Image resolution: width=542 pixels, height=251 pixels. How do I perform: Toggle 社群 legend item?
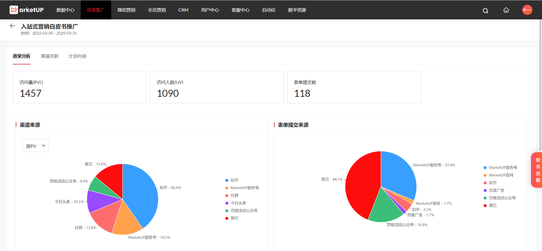(x=232, y=196)
